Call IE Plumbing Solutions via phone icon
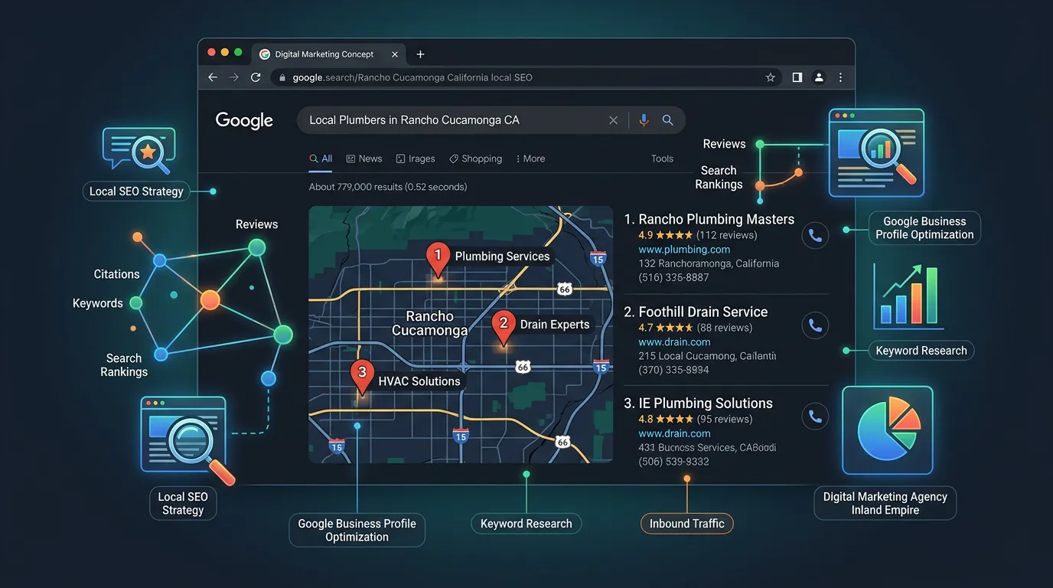The image size is (1053, 588). pyautogui.click(x=815, y=416)
